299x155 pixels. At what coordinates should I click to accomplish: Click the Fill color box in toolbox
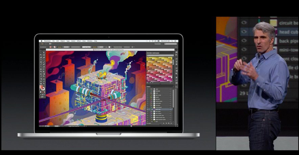pyautogui.click(x=41, y=87)
